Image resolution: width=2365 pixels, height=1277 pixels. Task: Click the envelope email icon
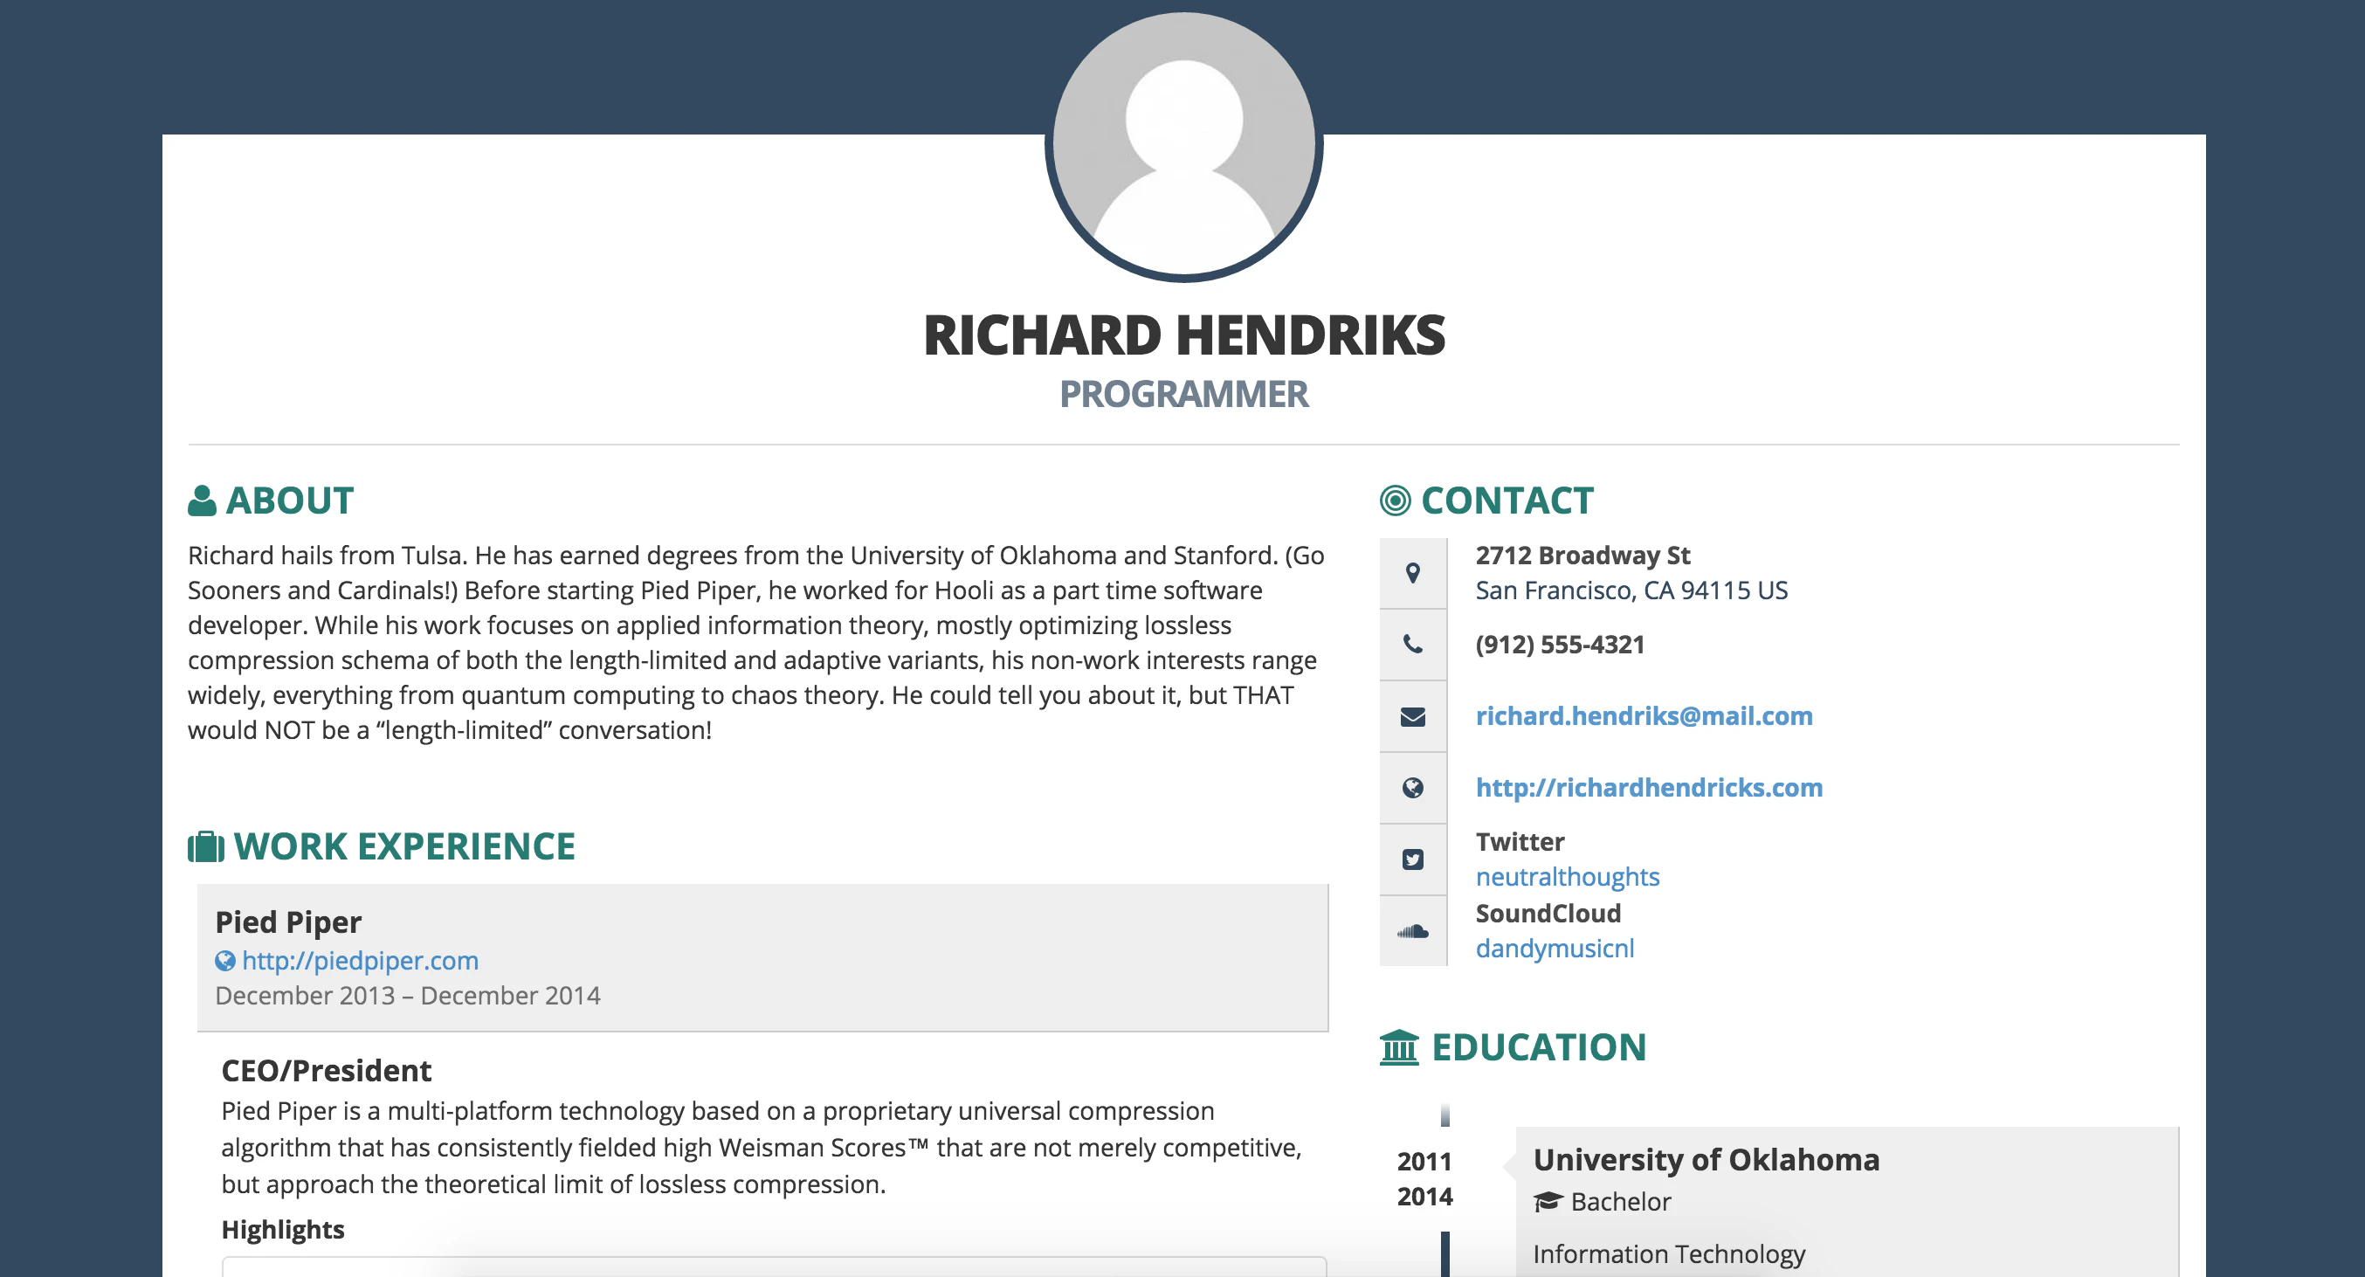point(1413,716)
